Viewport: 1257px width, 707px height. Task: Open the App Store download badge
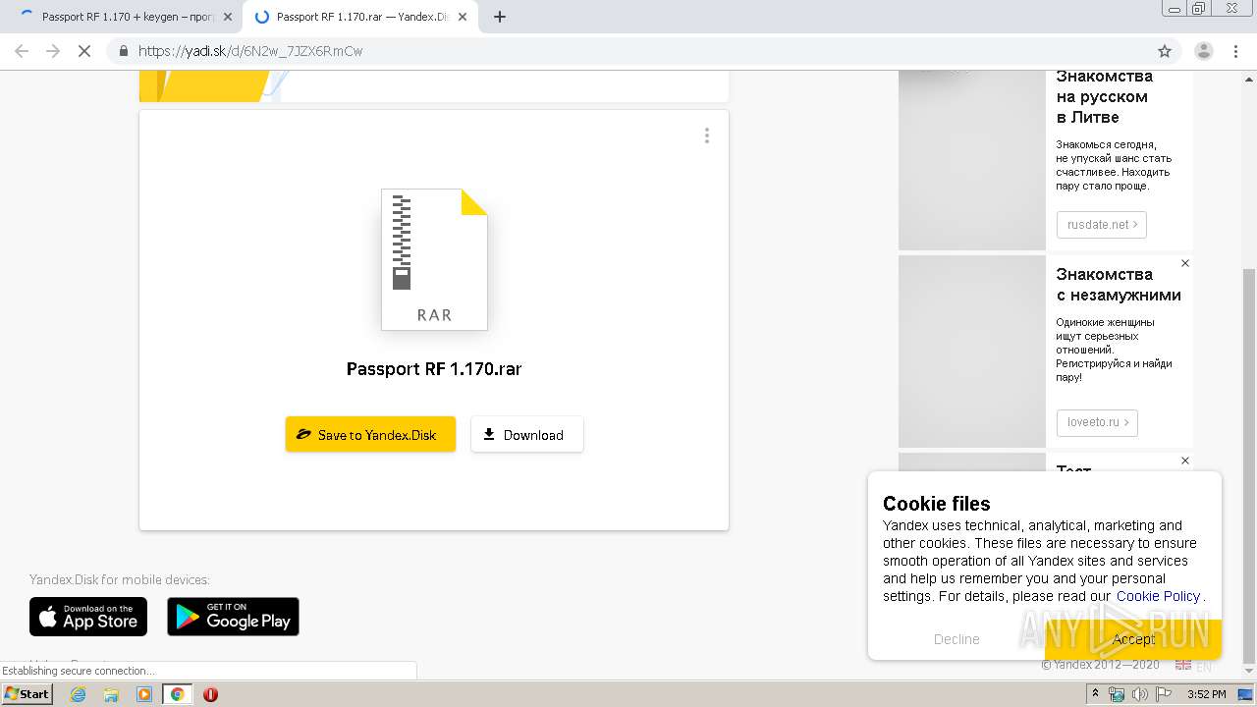click(88, 617)
